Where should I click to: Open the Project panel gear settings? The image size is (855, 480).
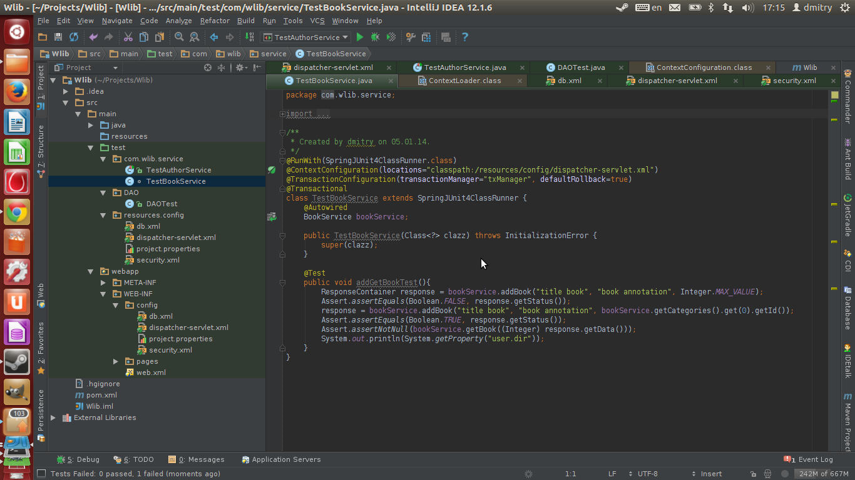tap(240, 67)
